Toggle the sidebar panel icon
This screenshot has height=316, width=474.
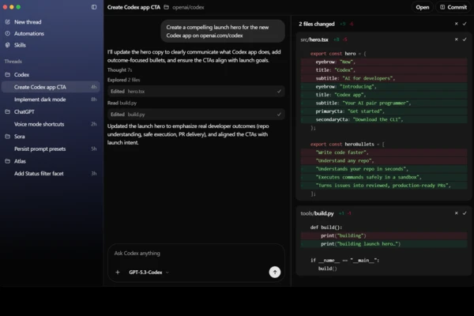[x=94, y=7]
